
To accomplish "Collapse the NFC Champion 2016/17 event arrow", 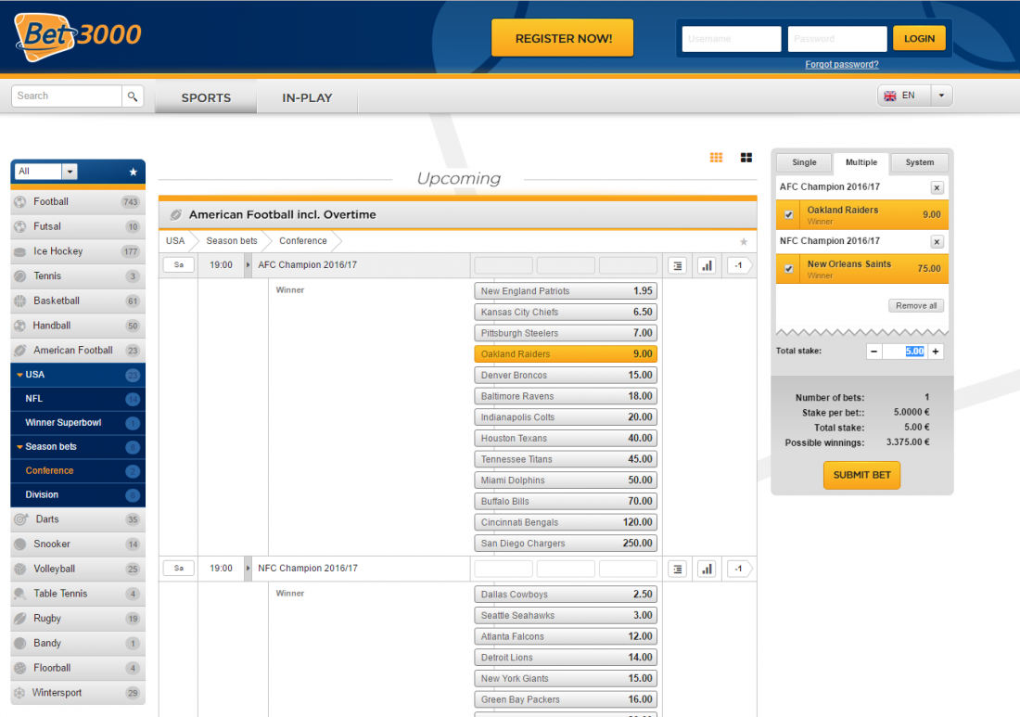I will [x=248, y=569].
